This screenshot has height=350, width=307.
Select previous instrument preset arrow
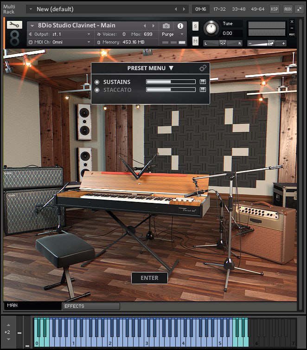(x=145, y=26)
